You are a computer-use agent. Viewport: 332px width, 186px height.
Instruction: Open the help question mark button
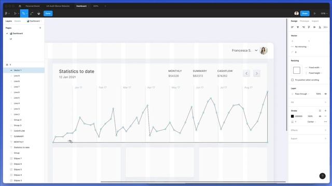click(x=322, y=176)
